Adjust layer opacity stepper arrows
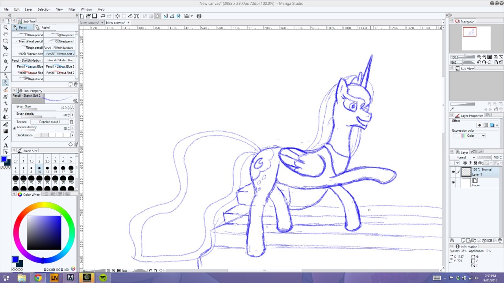This screenshot has height=283, width=504. tap(501, 157)
